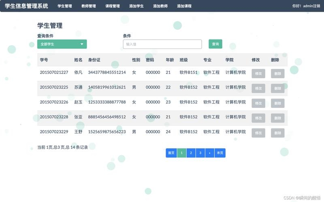
Task: Click age 24 in 王野 row
Action: [168, 132]
